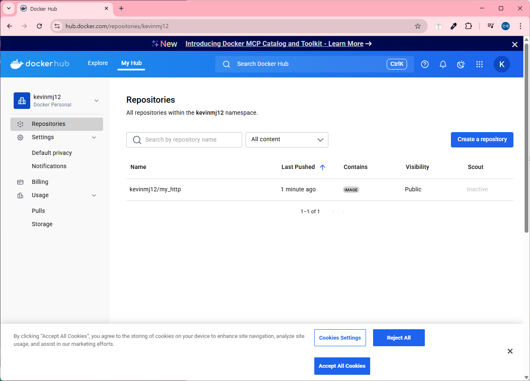Screen dimensions: 530x381
Task: Click the browser back arrow
Action: pos(10,26)
